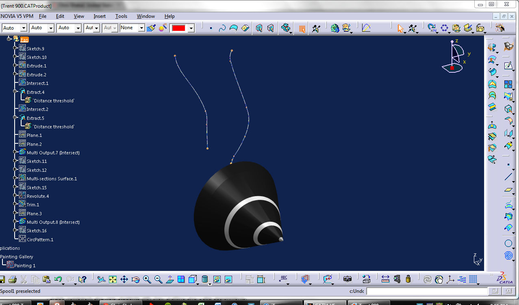
Task: Select the red color swatch
Action: (179, 28)
